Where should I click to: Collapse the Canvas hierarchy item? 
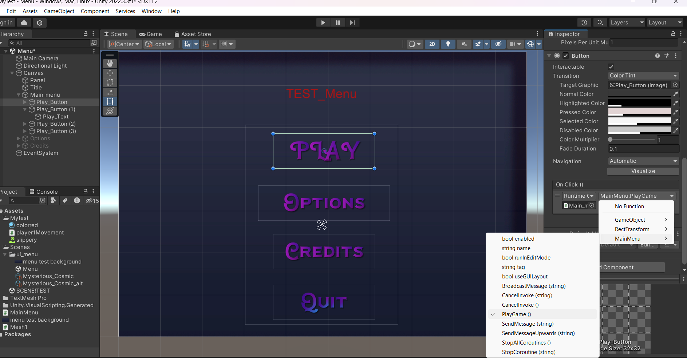[x=12, y=73]
